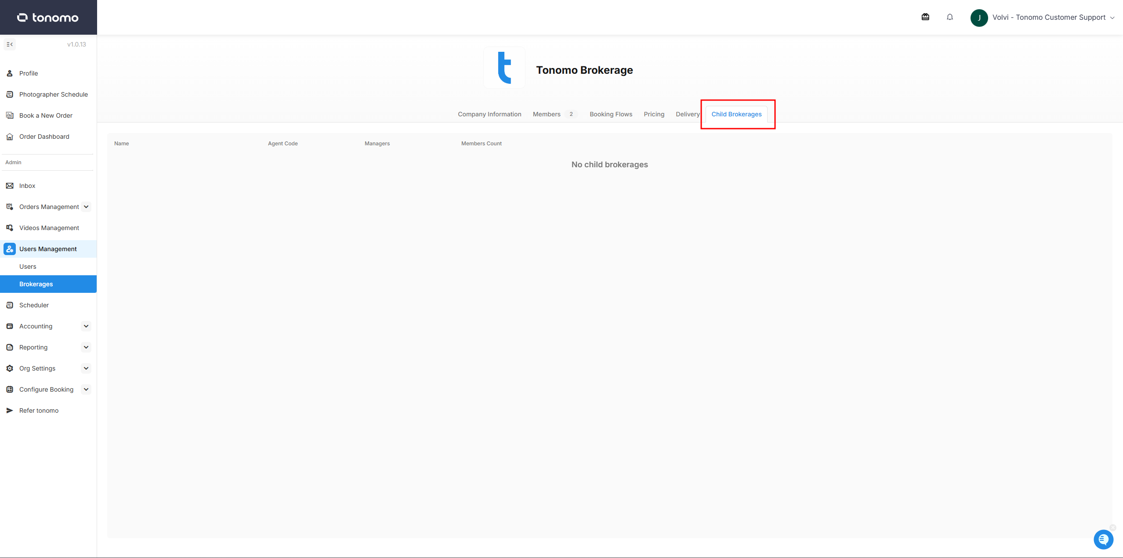Click the Reporting chart icon
The height and width of the screenshot is (558, 1123).
point(10,347)
